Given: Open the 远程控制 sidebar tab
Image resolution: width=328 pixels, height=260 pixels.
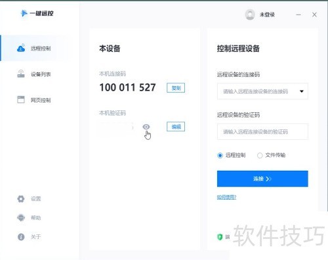Looking at the screenshot, I should tap(40, 48).
